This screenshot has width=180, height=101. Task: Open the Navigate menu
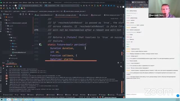(15, 3)
